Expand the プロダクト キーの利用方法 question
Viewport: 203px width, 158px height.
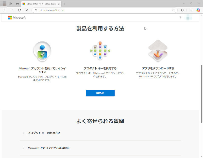(x=100, y=133)
